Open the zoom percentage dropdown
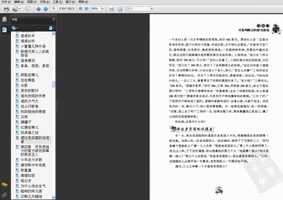This screenshot has width=283, height=200. (103, 9)
